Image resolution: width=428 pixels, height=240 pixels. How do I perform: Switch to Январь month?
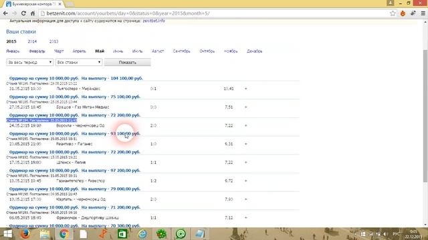(13, 51)
